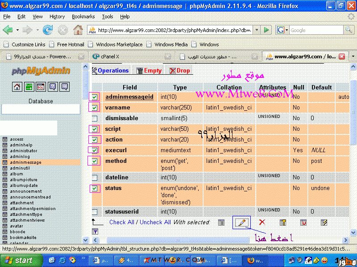
Task: Click the Check All link
Action: (x=121, y=222)
